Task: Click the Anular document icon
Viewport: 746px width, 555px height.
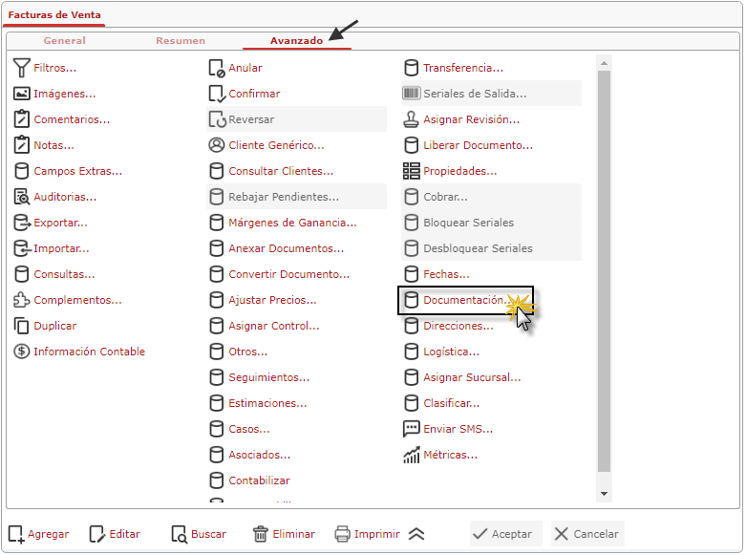Action: pyautogui.click(x=217, y=68)
